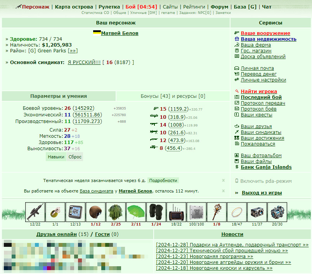This screenshot has width=312, height=274.
Task: Click Выход из игры link
Action: (262, 192)
